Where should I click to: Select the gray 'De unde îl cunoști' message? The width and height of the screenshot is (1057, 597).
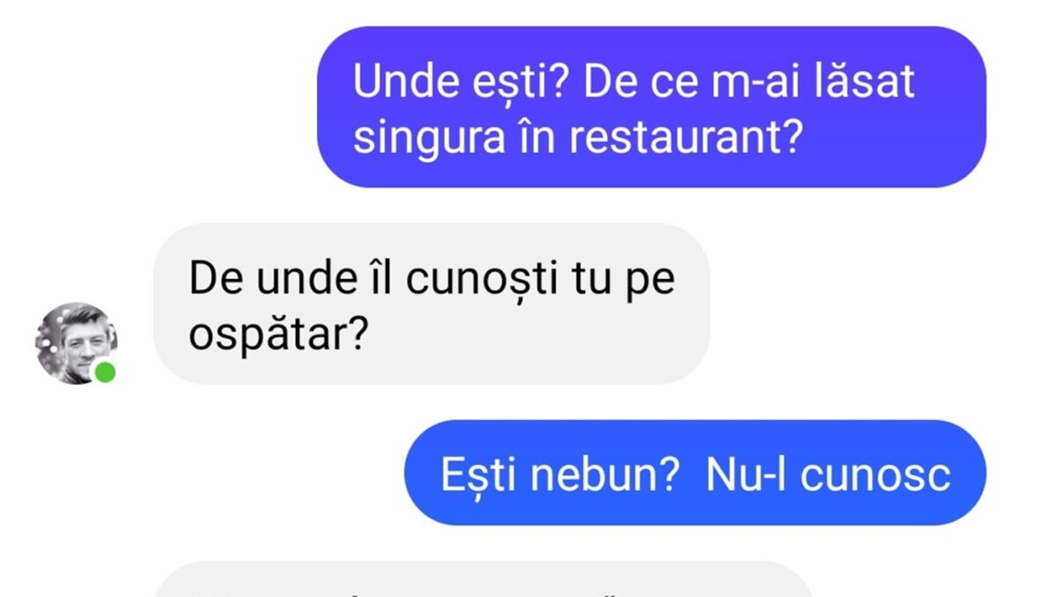[431, 304]
